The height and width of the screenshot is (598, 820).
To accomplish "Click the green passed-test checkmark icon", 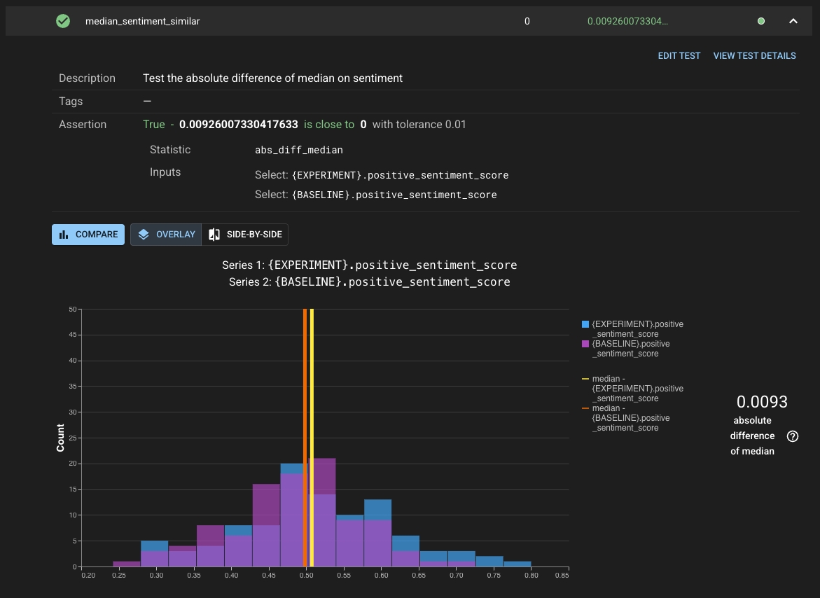I will [63, 21].
